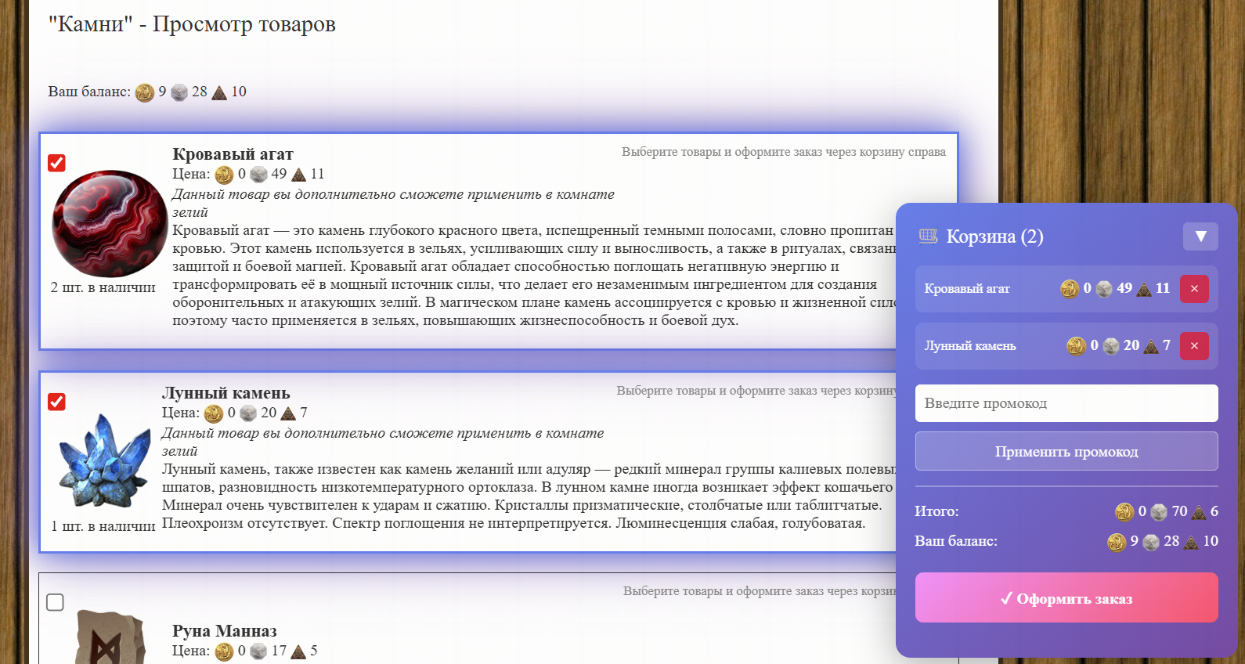Click the silver coin in cart Ваш баланс row
This screenshot has width=1245, height=664.
click(x=1151, y=542)
